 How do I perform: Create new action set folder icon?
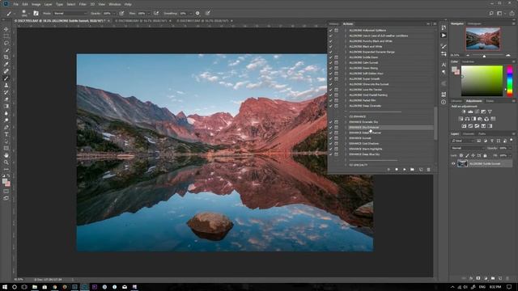pos(412,169)
